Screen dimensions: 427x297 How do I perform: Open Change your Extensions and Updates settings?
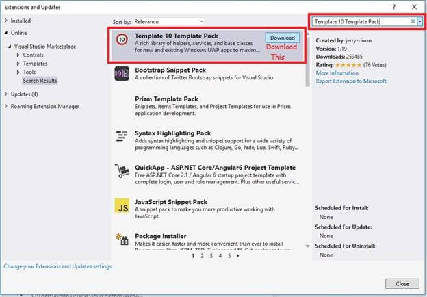[x=57, y=266]
